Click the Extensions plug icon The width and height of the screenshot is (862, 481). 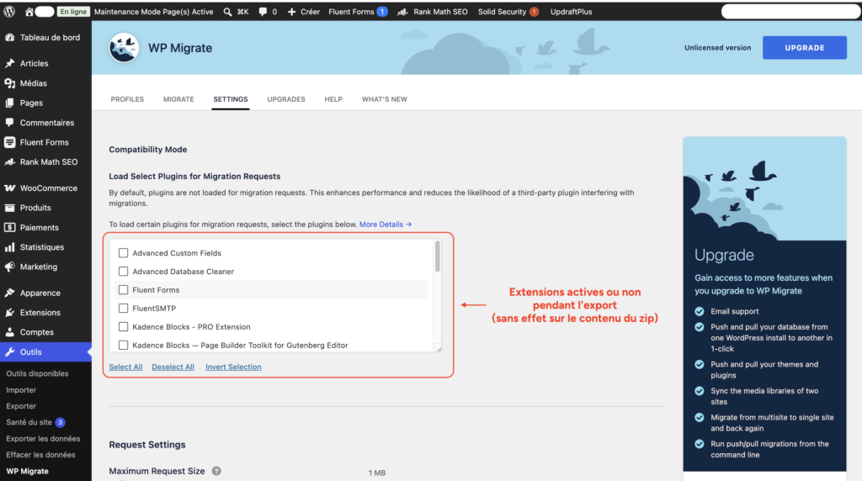pos(10,313)
